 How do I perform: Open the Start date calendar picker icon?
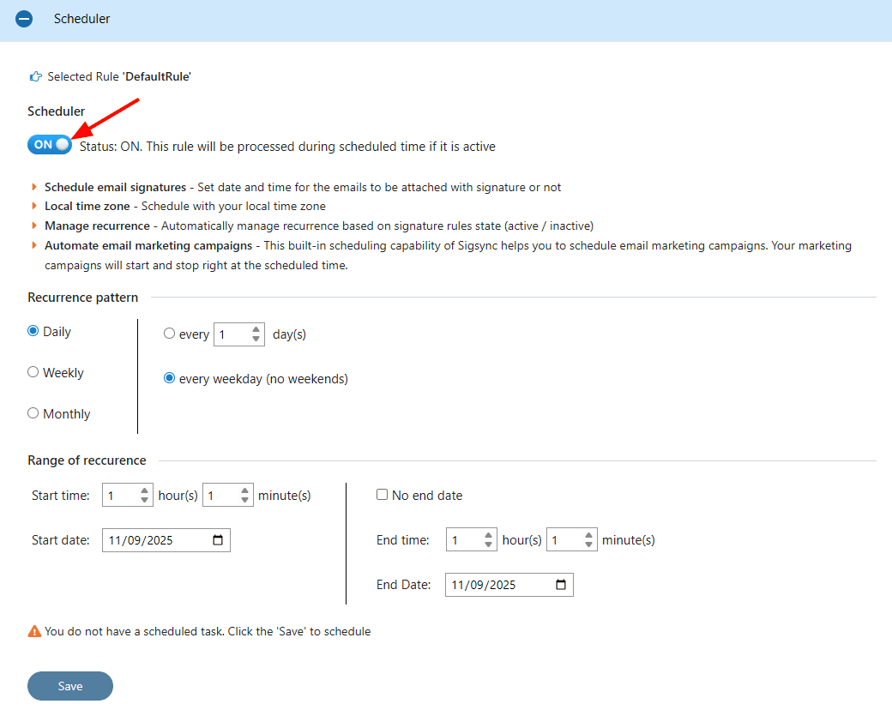(218, 540)
